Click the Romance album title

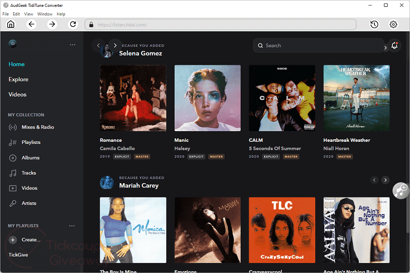click(111, 140)
